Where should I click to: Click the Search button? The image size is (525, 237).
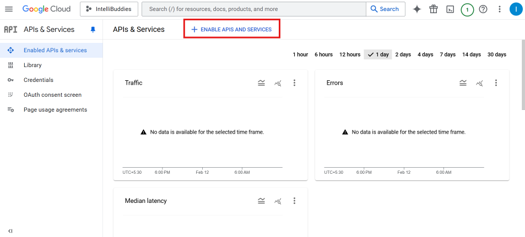(x=386, y=9)
